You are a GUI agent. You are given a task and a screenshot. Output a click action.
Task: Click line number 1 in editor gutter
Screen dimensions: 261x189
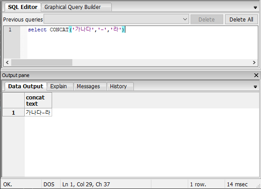pyautogui.click(x=10, y=30)
